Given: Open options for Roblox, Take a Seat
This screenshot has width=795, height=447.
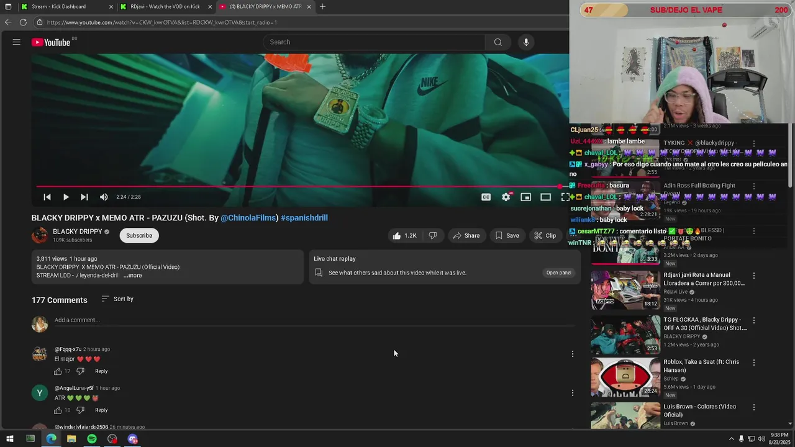Looking at the screenshot, I should (754, 362).
